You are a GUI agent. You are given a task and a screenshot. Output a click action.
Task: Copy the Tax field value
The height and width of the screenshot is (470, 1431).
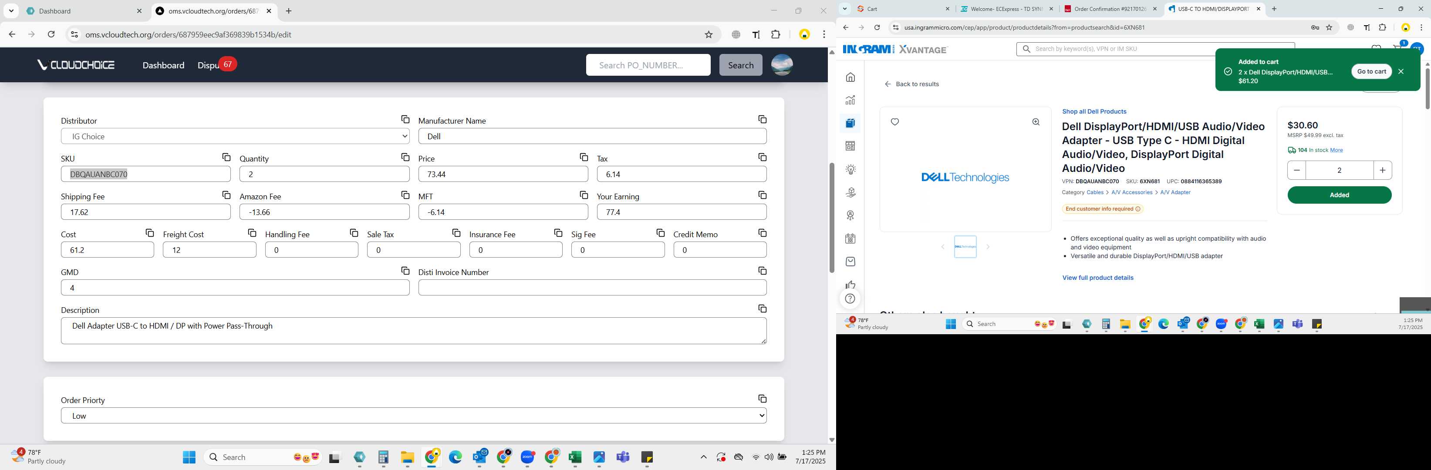(x=762, y=157)
